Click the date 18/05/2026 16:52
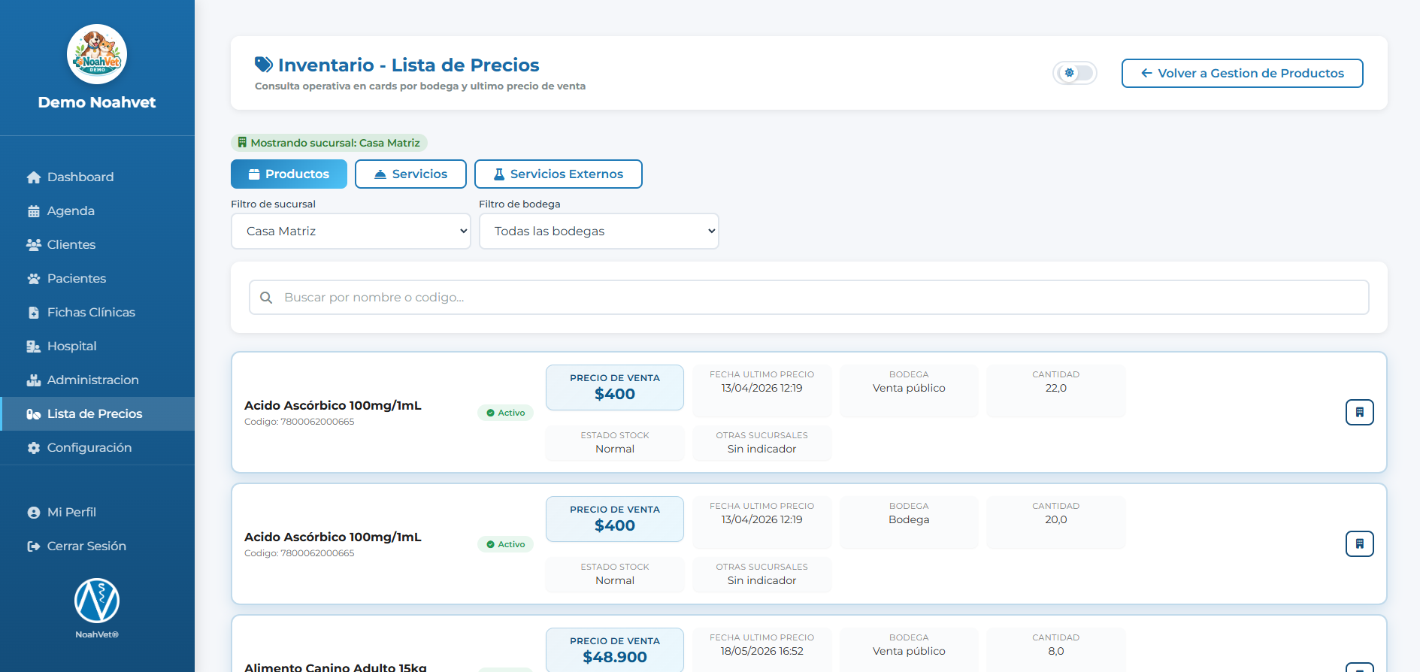Screen dimensions: 1420x672 click(761, 651)
